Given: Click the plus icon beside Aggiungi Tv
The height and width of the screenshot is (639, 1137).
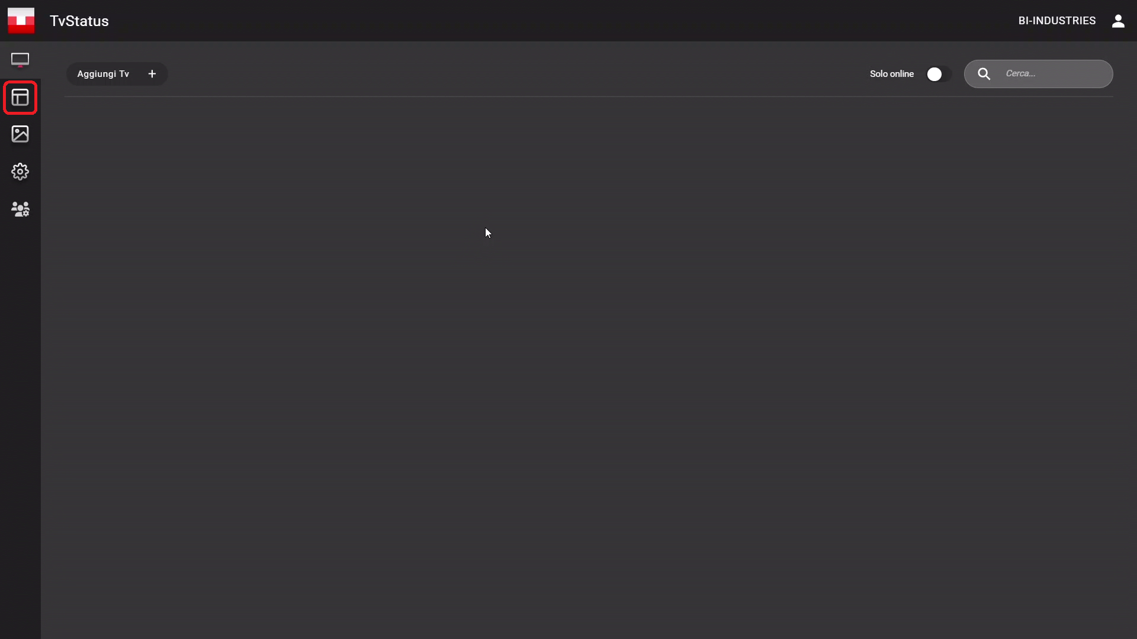Looking at the screenshot, I should click(152, 74).
